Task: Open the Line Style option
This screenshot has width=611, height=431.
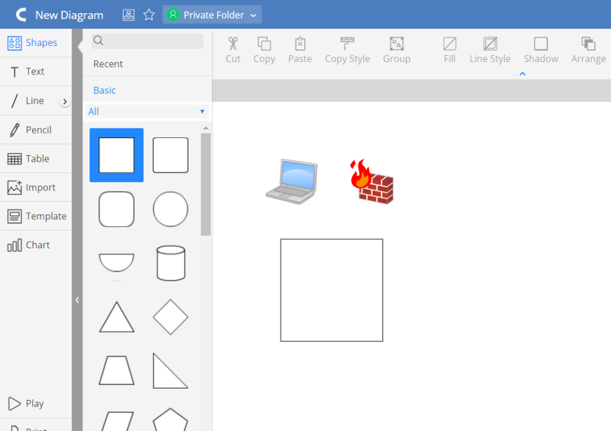Action: coord(490,50)
